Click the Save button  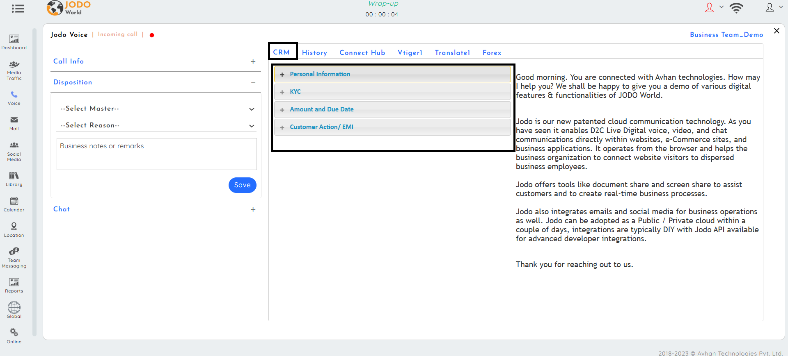tap(243, 185)
